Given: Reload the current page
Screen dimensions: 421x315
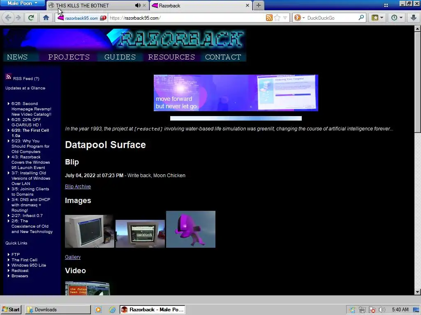Looking at the screenshot, I should tap(31, 18).
